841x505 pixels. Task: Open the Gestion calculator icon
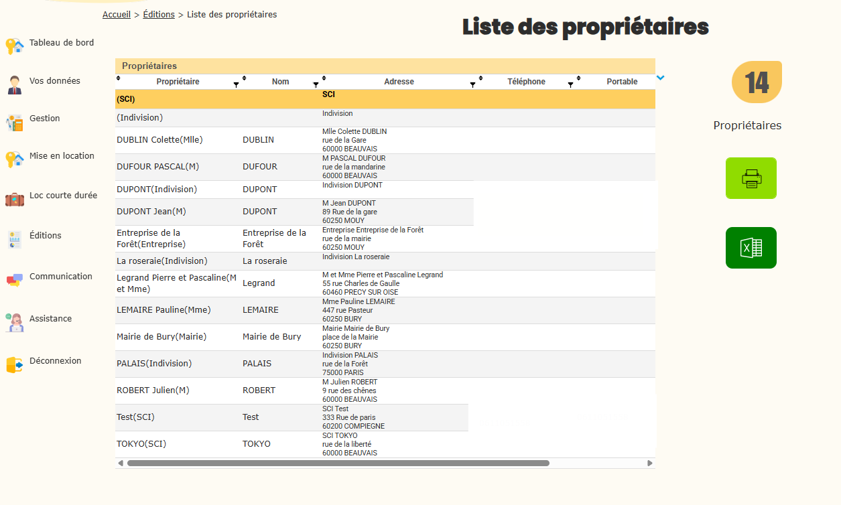[x=15, y=123]
